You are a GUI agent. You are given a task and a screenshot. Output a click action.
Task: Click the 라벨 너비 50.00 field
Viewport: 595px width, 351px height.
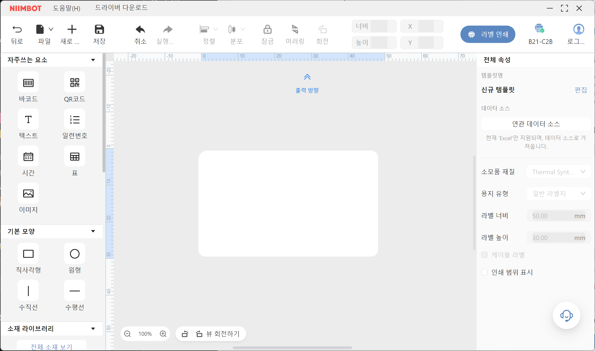click(559, 216)
